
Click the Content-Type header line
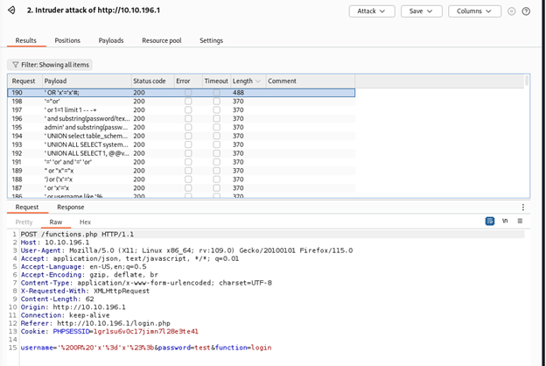(146, 283)
